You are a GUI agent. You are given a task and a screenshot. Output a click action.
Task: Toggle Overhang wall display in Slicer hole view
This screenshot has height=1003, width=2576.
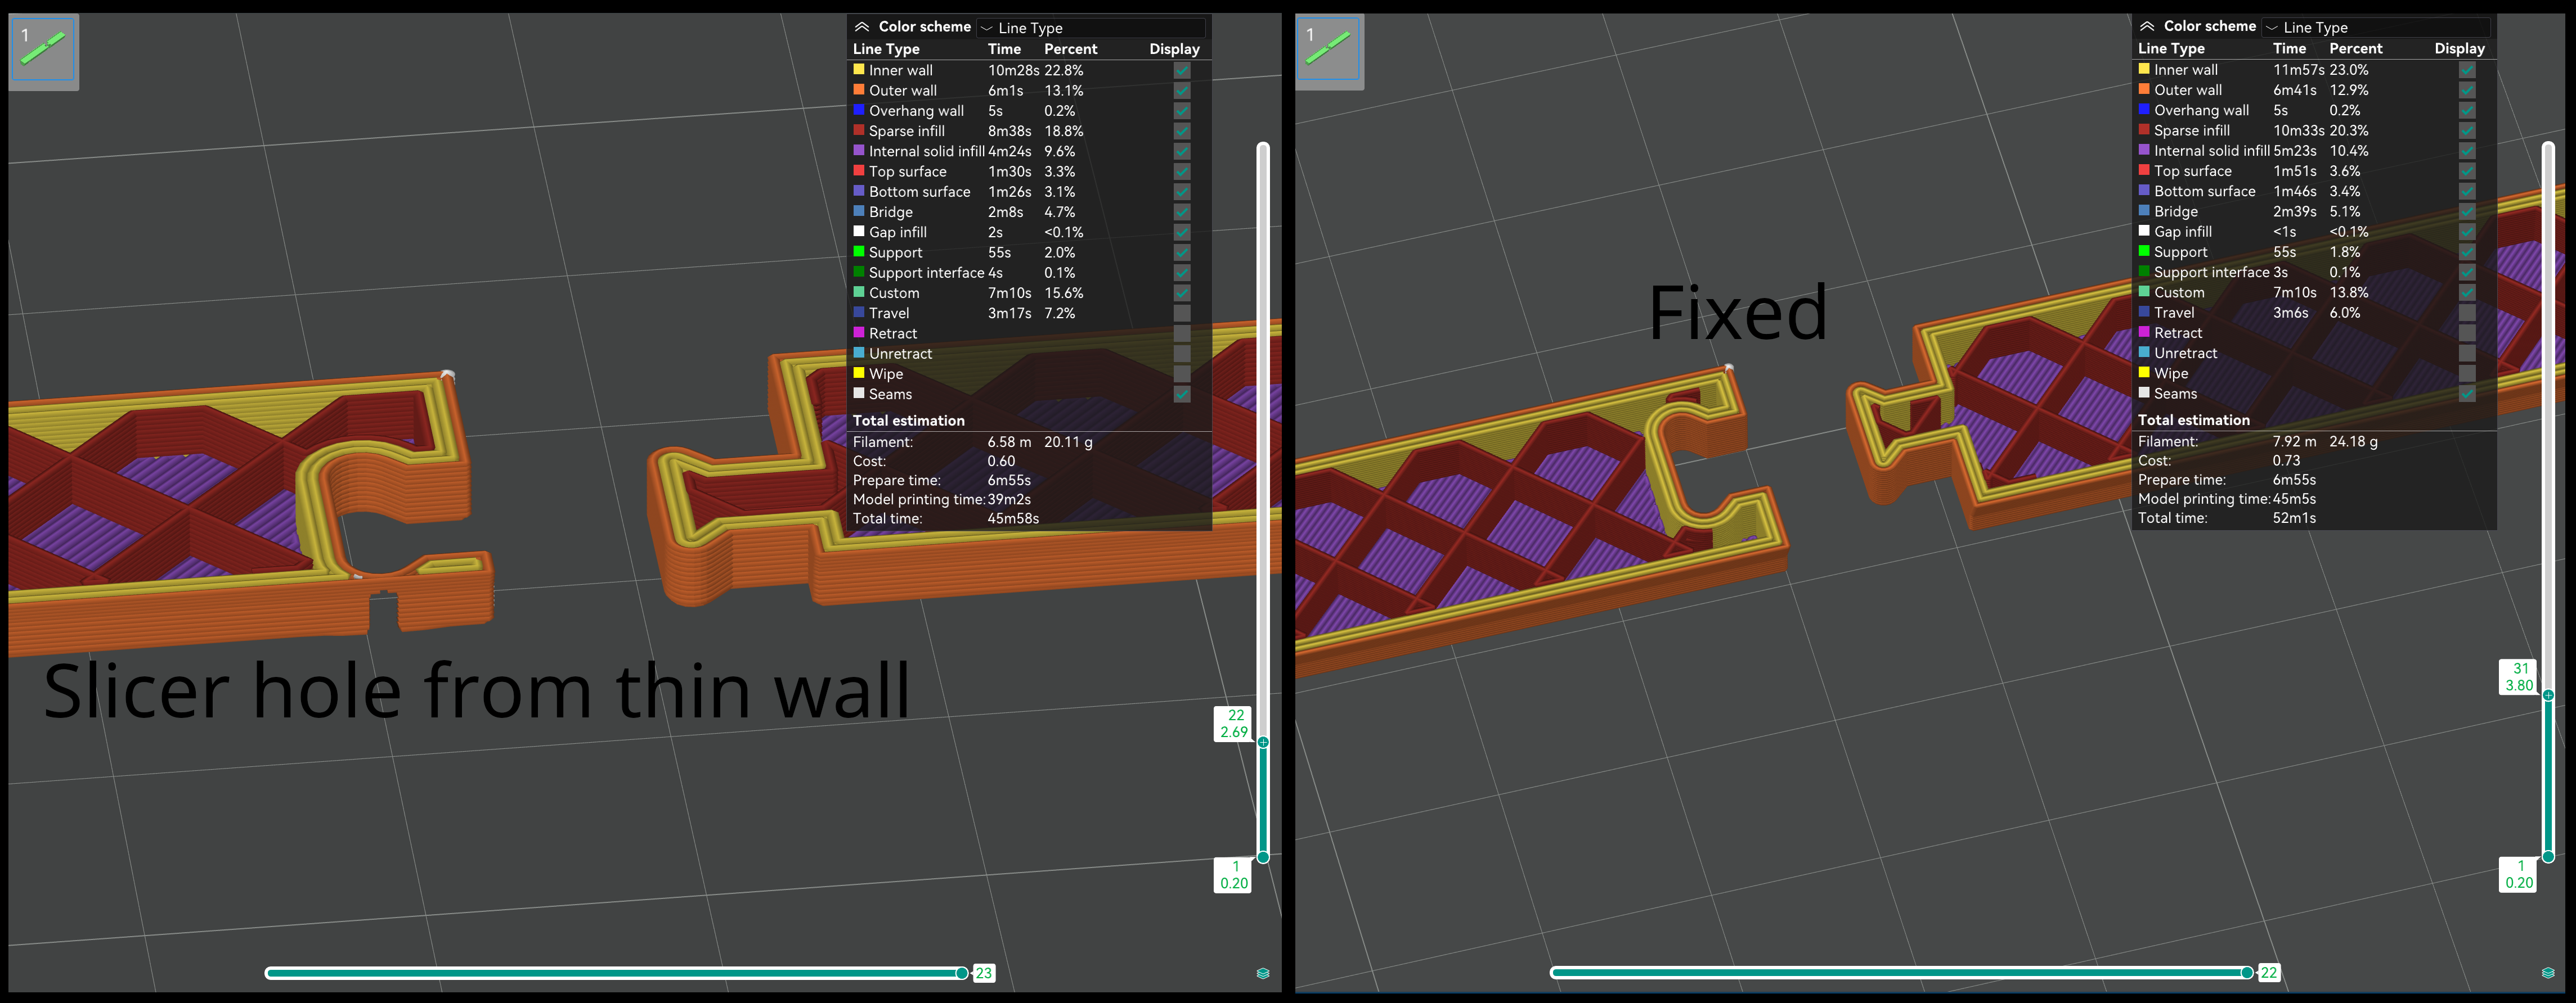(x=1182, y=111)
